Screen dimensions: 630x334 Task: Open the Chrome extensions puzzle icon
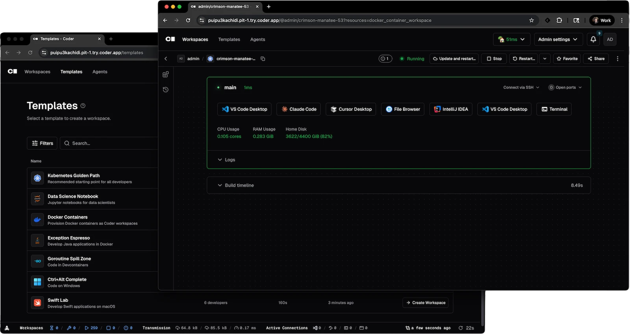click(x=559, y=20)
